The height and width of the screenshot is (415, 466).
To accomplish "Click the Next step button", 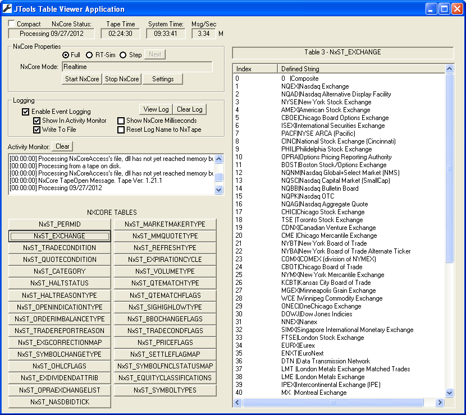I will (x=155, y=54).
